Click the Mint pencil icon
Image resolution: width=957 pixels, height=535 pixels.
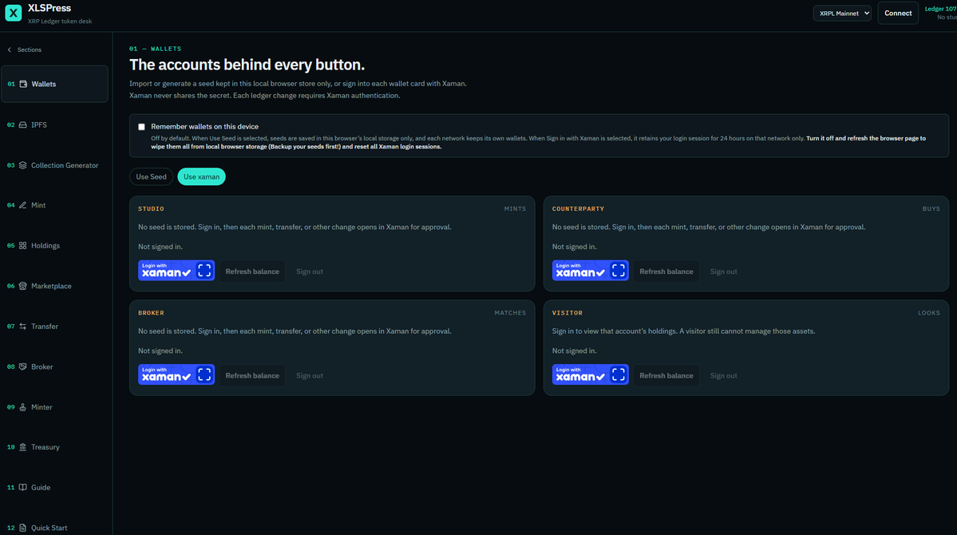(x=22, y=205)
